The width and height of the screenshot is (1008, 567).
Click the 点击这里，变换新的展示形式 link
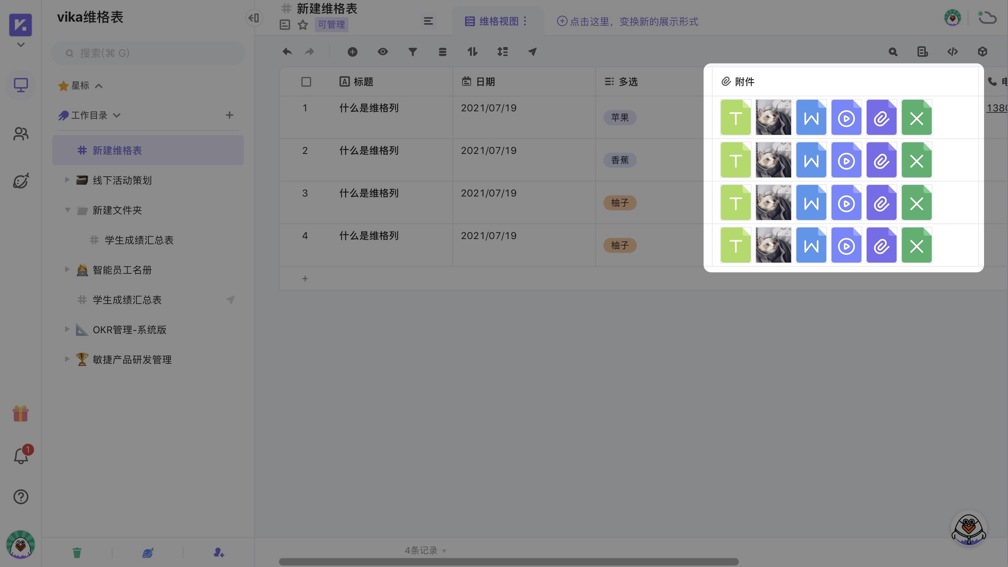tap(627, 22)
